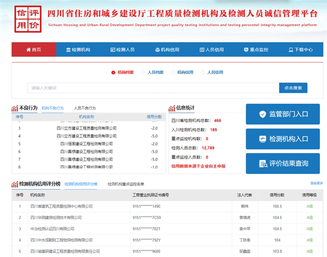Switch to 检测机构重点监控名单 tab

pos(125,184)
